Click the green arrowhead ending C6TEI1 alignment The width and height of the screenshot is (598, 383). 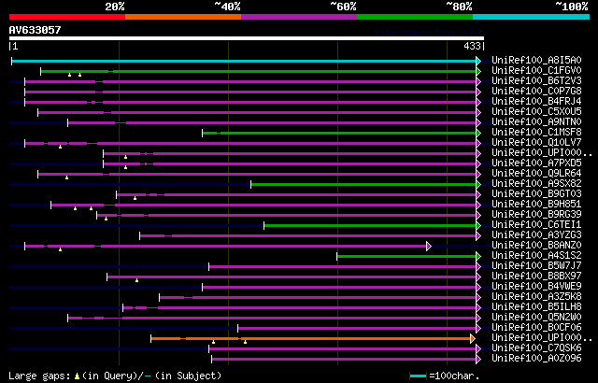tap(478, 226)
